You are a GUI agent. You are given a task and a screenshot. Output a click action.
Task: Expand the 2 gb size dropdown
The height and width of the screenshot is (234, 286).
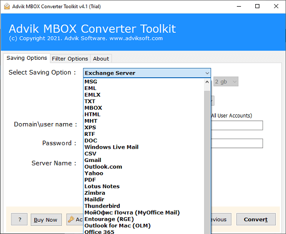(x=226, y=82)
